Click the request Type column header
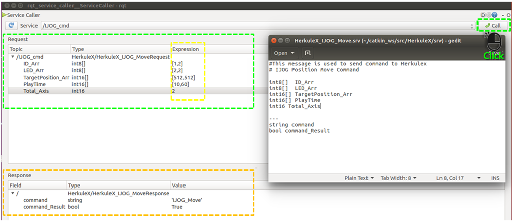Viewport: 514px width, 222px height. click(x=120, y=49)
